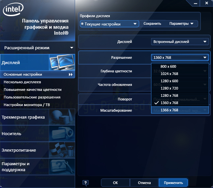The height and width of the screenshot is (188, 213).
Task: Collapse the 1360 x 768 resolution dropdown
Action: [180, 57]
